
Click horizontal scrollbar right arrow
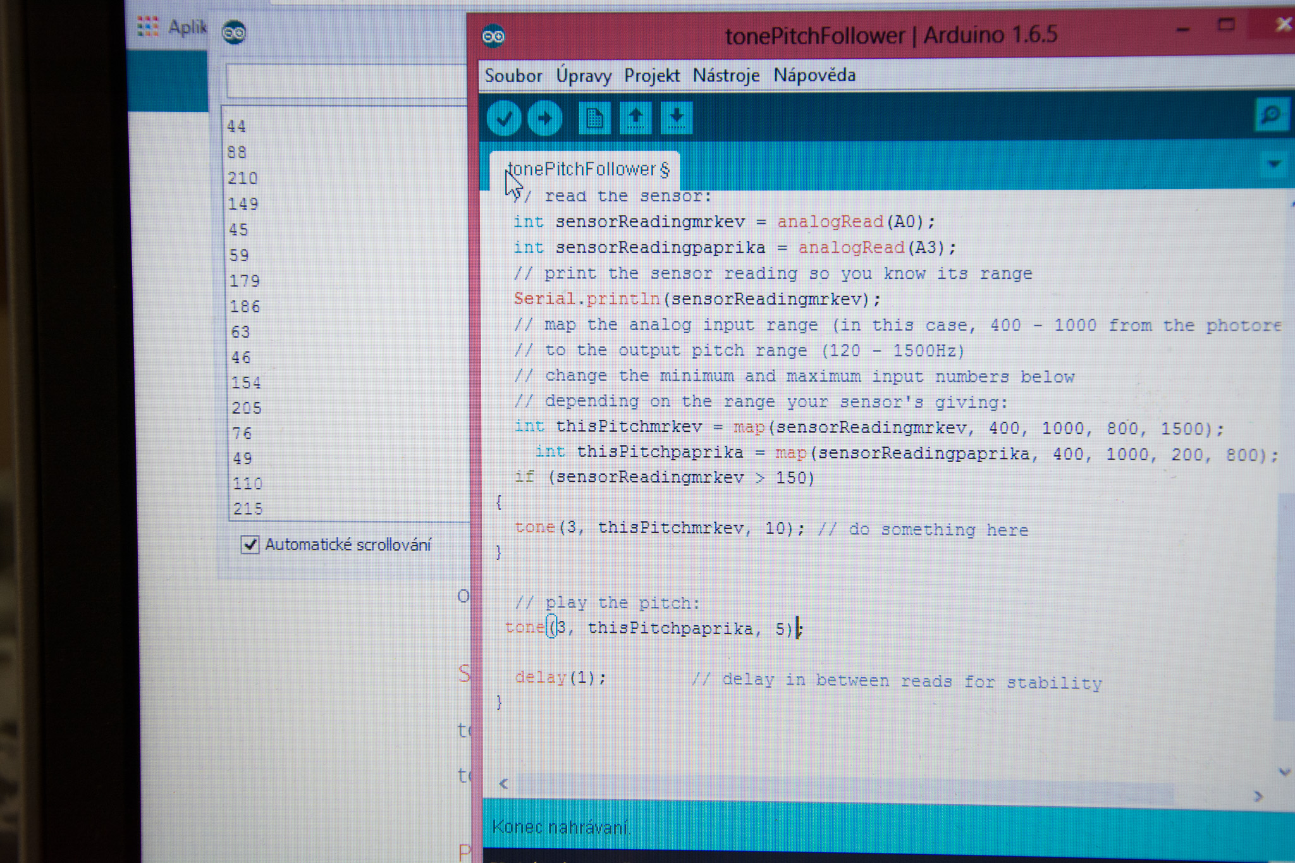(x=1258, y=797)
